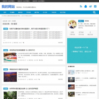The height and width of the screenshot is (99, 99).
Task: Open the Sina Weibo icon in header
Action: coord(91,6)
